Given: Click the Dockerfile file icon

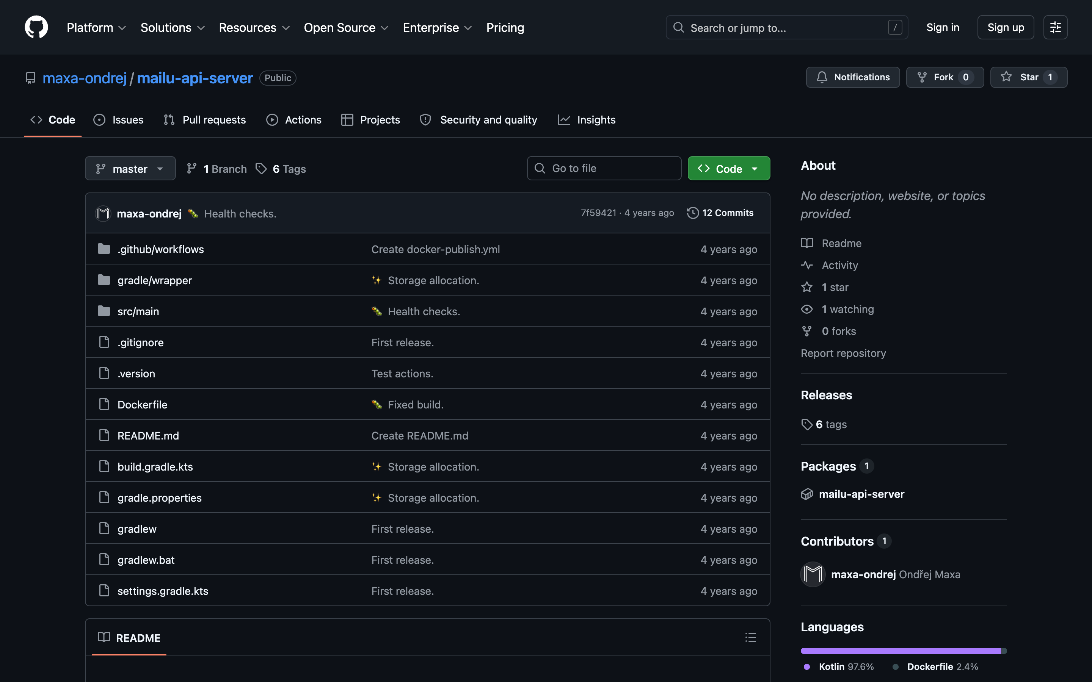Looking at the screenshot, I should (104, 404).
